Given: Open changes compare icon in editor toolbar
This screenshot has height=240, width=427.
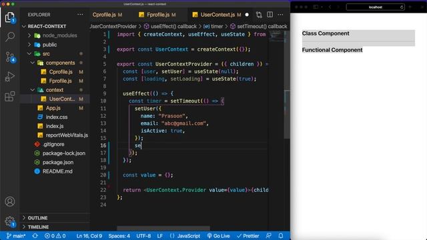Looking at the screenshot, I should tap(259, 15).
